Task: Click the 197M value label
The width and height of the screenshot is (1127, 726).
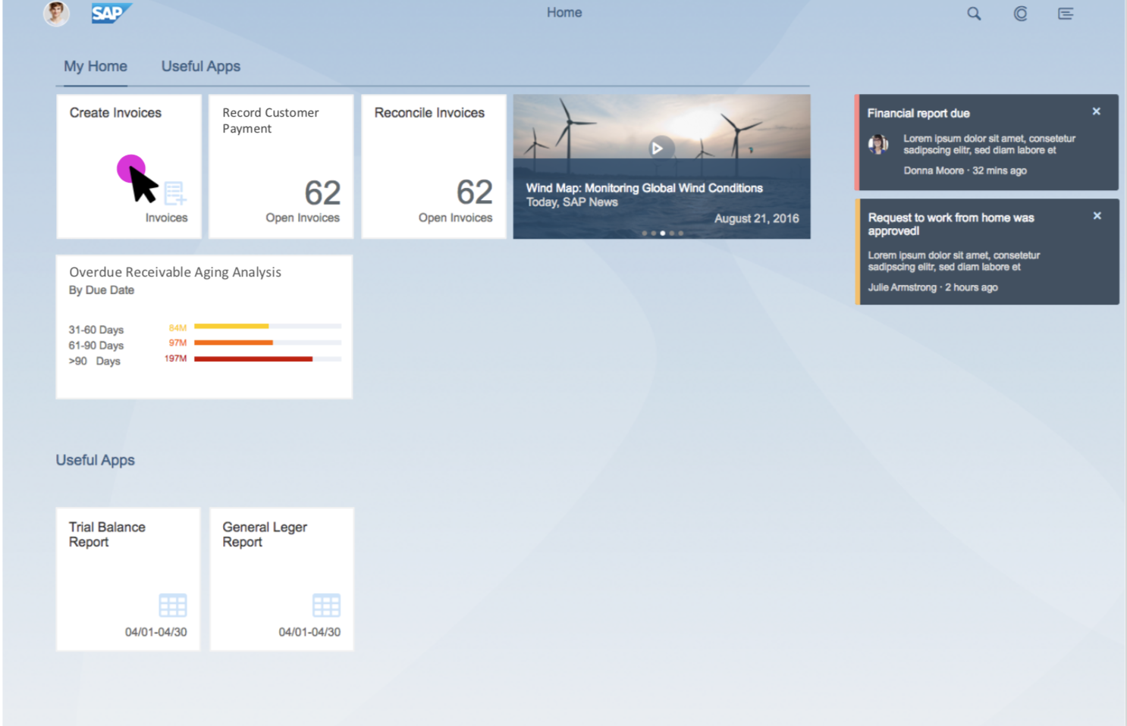Action: pyautogui.click(x=175, y=358)
